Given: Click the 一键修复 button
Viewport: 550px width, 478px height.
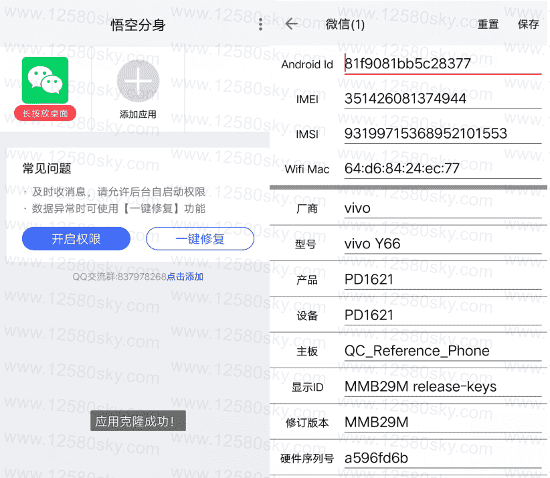Looking at the screenshot, I should pyautogui.click(x=200, y=238).
